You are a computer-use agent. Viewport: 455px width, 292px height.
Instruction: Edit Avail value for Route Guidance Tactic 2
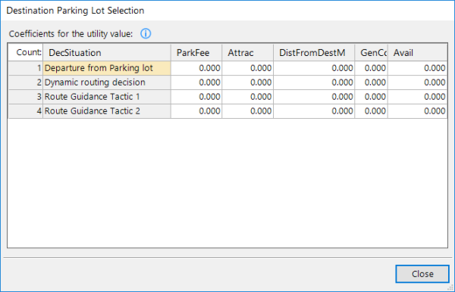point(417,111)
